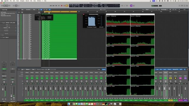Open the Note Pads panel
This screenshot has height=106, width=189.
(x=182, y=6)
